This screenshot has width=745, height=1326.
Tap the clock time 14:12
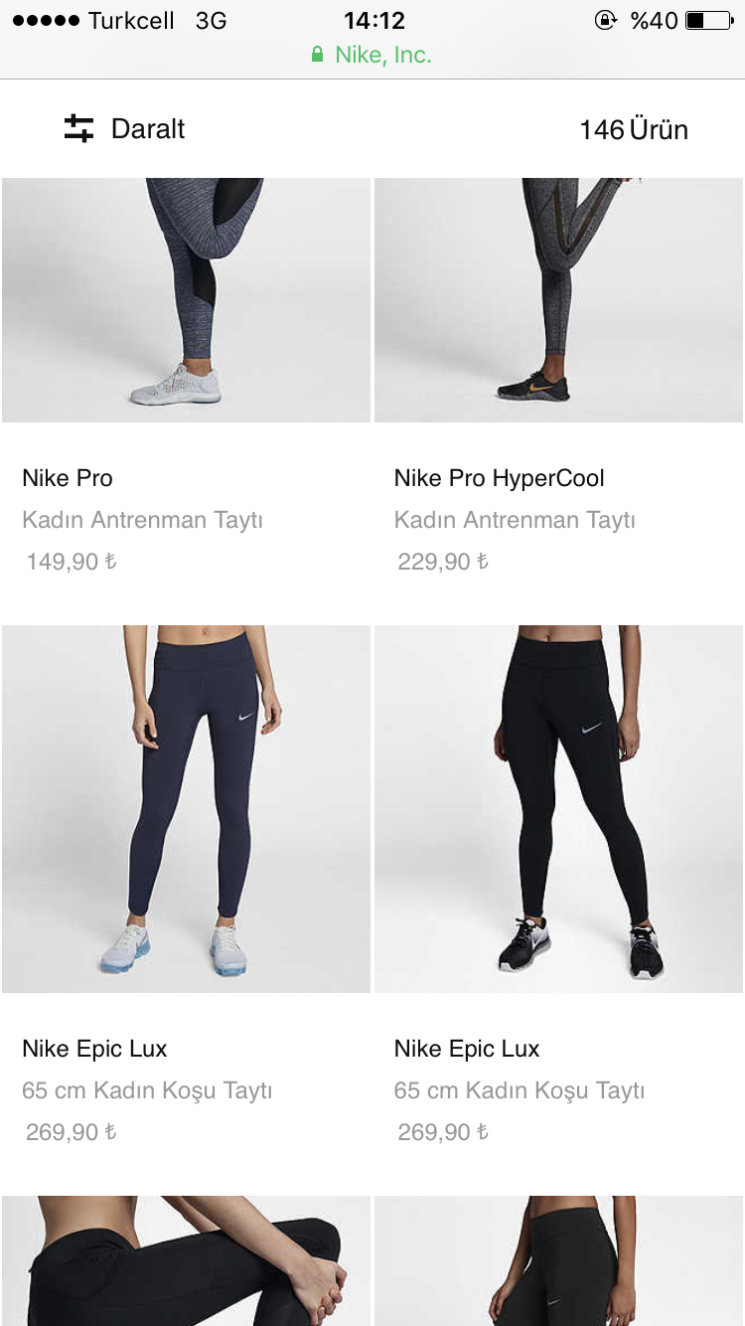[x=374, y=20]
